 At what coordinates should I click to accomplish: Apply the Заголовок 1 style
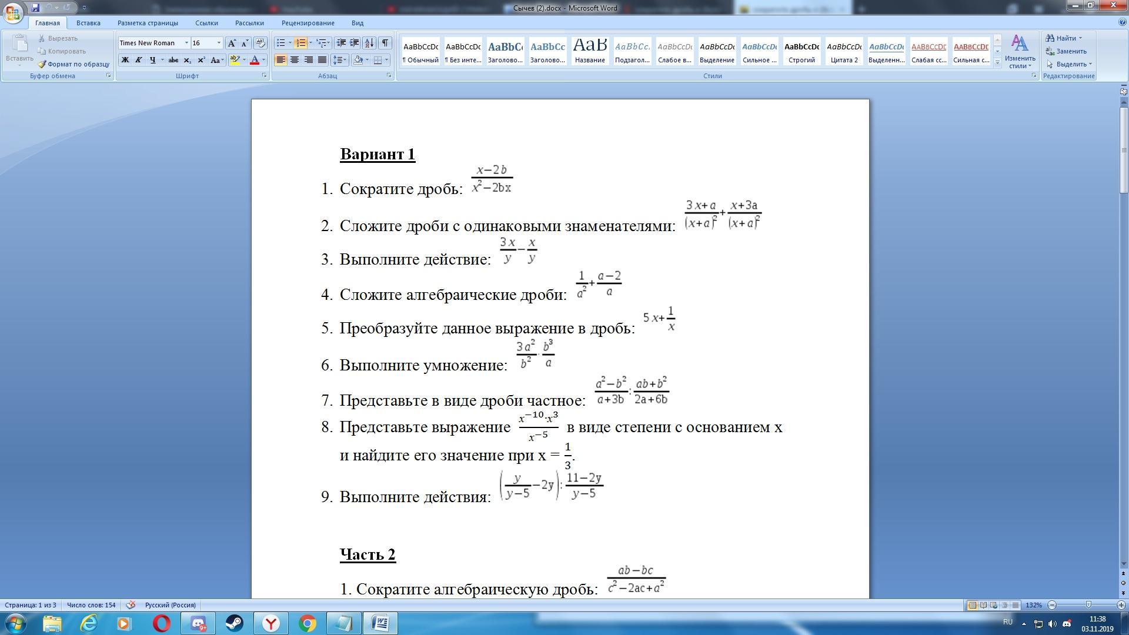coord(505,52)
